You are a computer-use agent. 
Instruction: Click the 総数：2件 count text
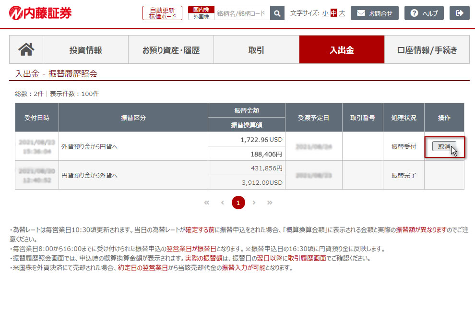point(29,94)
